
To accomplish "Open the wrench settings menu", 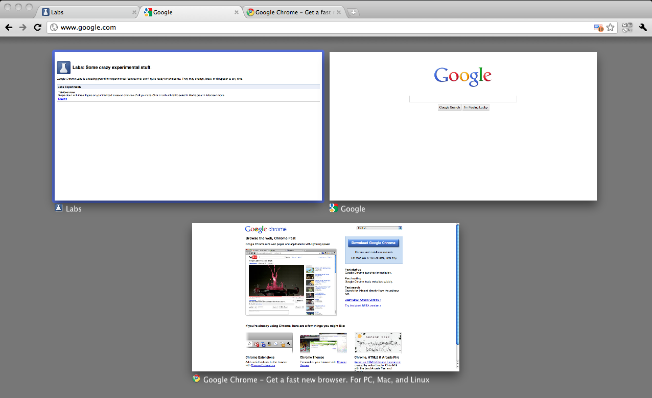I will (643, 28).
